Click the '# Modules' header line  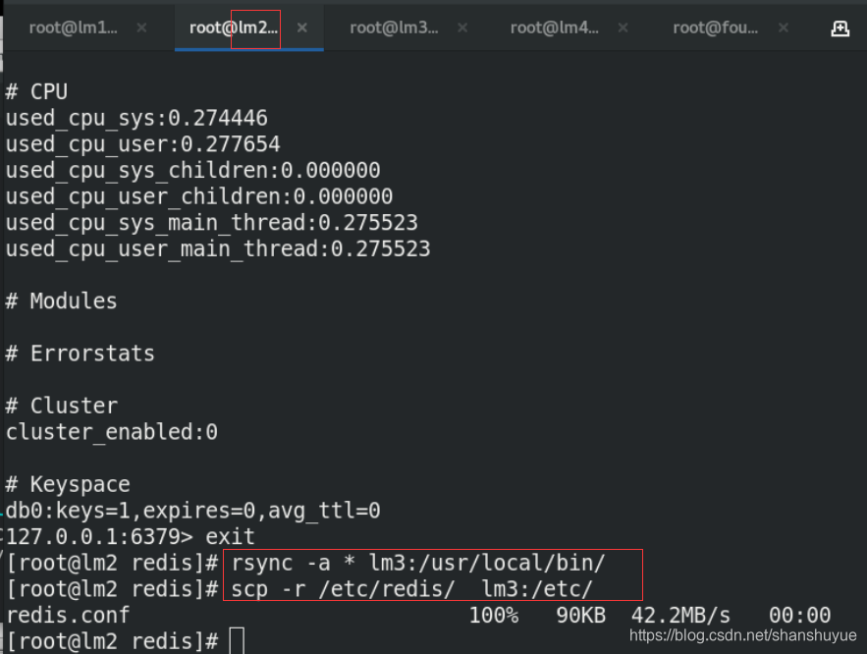(x=62, y=300)
